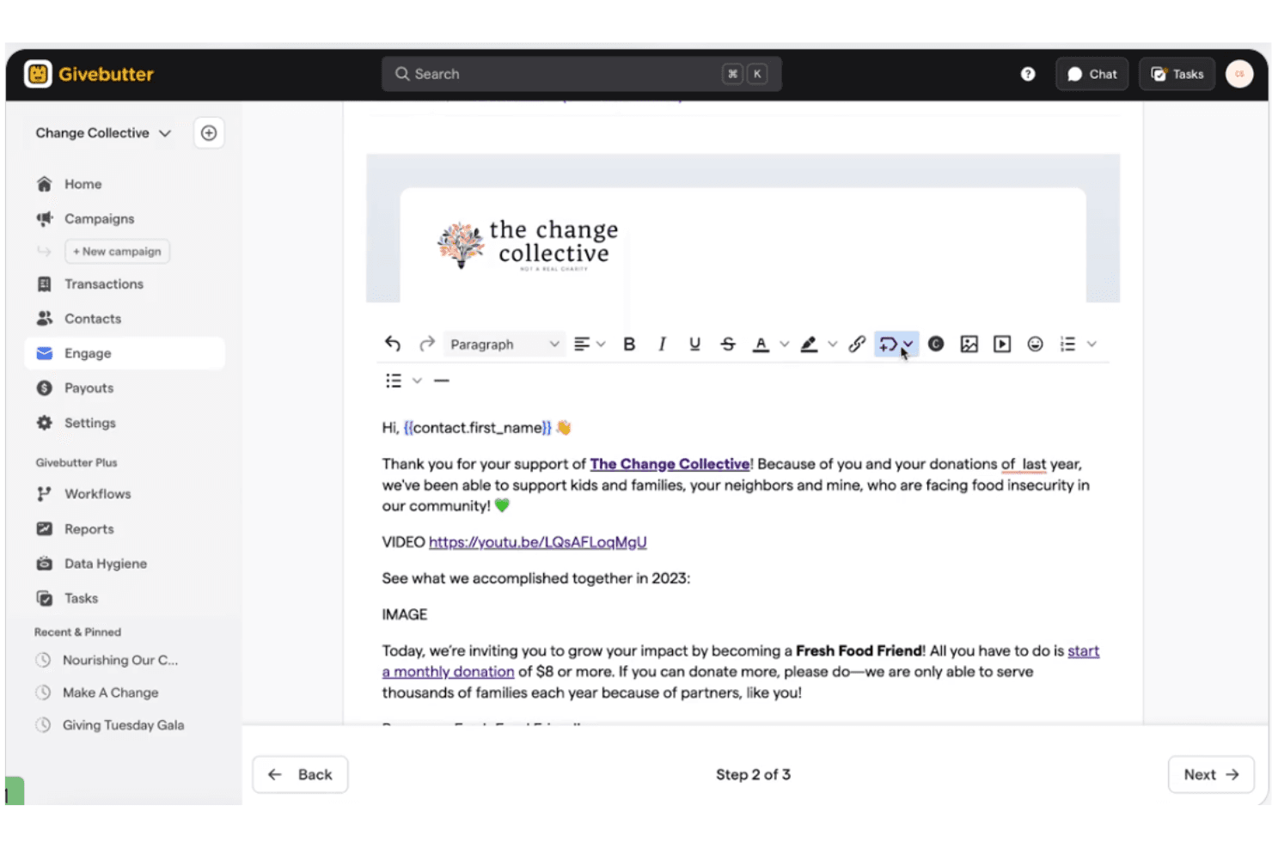Click the circular plus add button
This screenshot has height=848, width=1272.
point(209,133)
